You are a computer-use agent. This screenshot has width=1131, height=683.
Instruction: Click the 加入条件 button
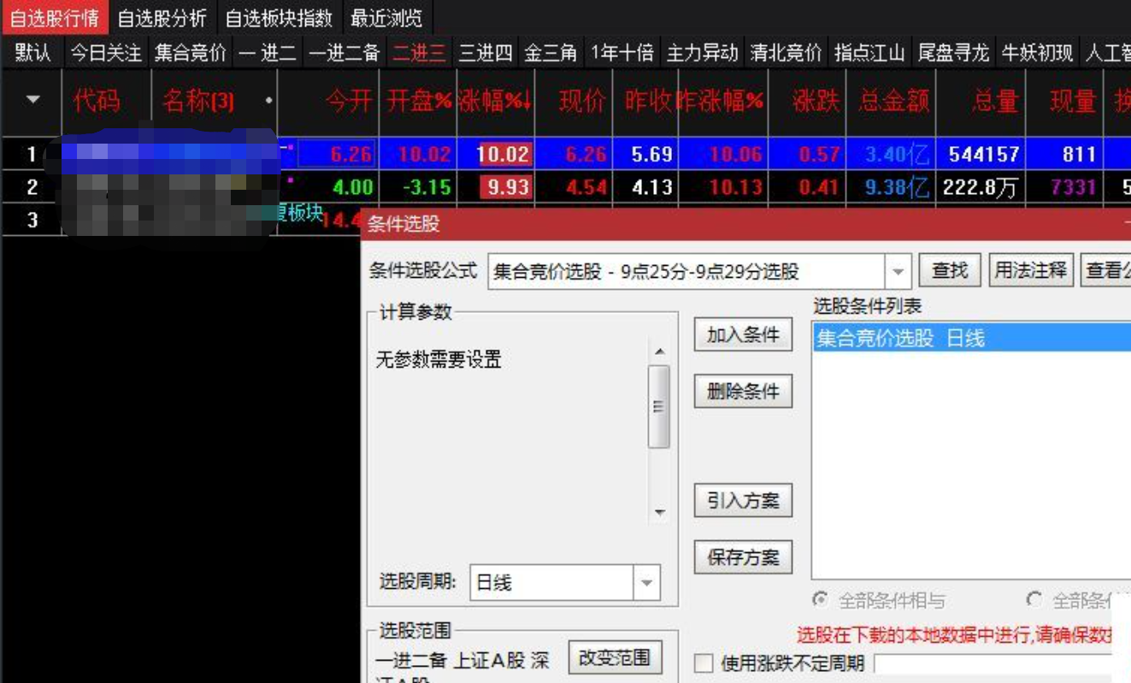[743, 335]
